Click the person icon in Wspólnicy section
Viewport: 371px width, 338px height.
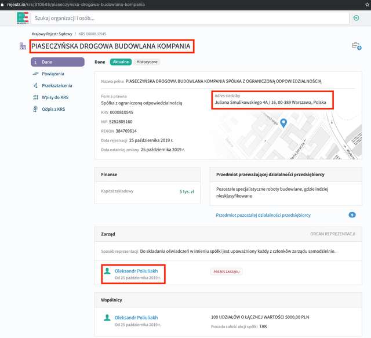click(x=107, y=318)
